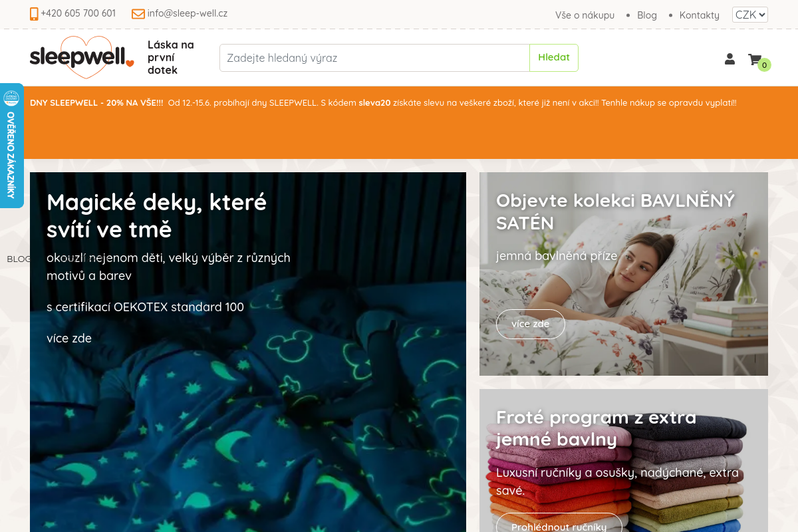Click the DNY SLEEPWELL - 20% NA VŠE!!! banner text
This screenshot has height=532, width=798.
click(x=96, y=103)
